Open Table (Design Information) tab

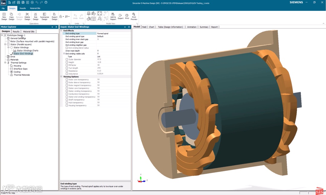click(x=170, y=27)
